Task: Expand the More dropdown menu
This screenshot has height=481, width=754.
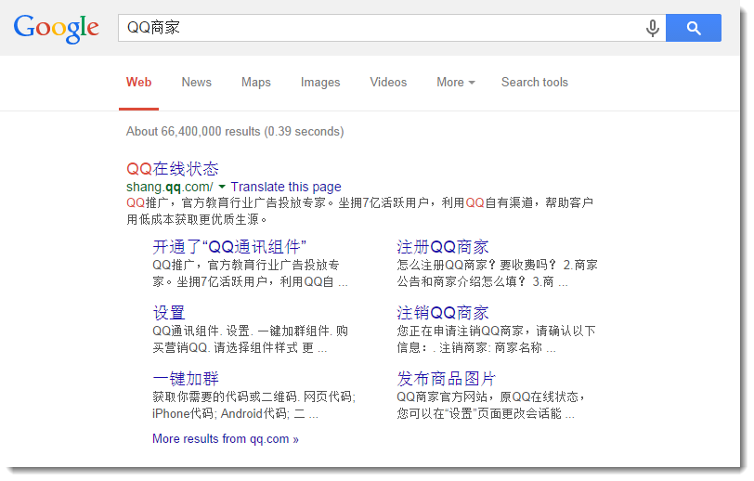Action: click(x=455, y=82)
